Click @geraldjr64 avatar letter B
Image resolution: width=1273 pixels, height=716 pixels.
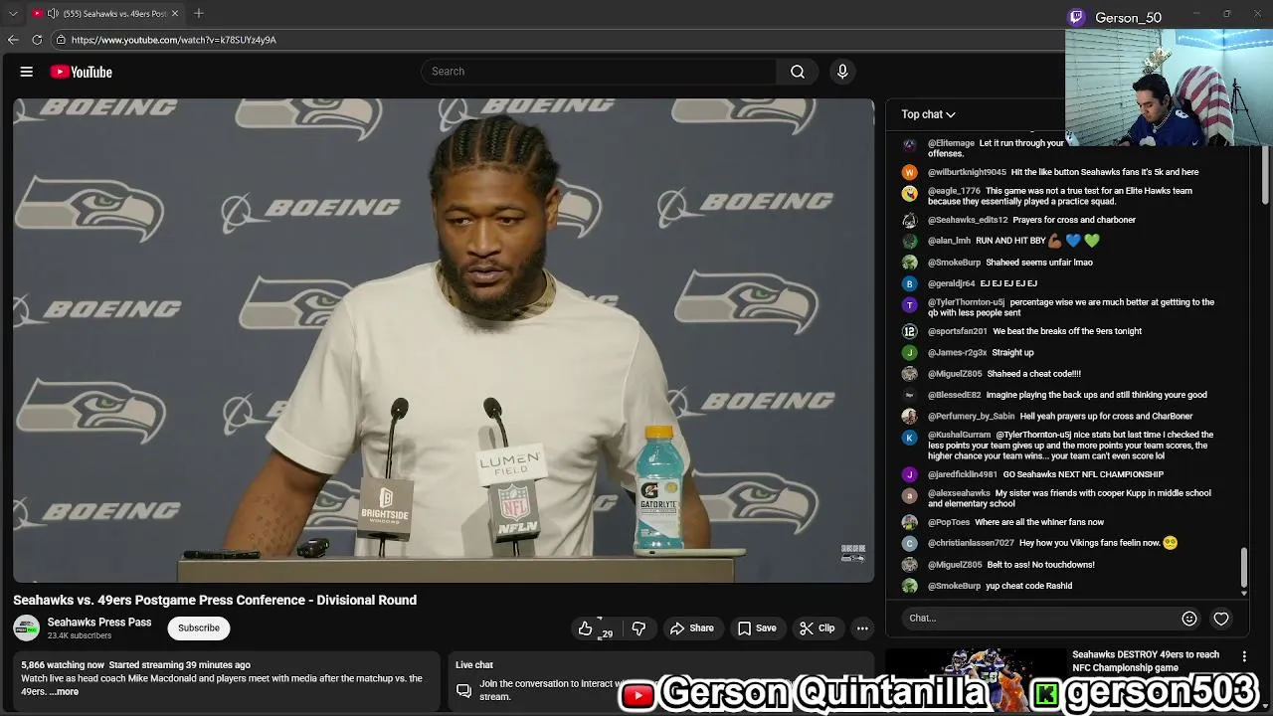(909, 283)
